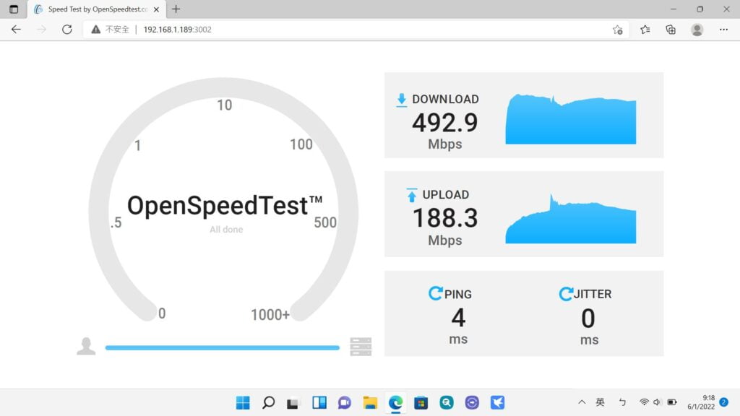The image size is (740, 416).
Task: Click the Microsoft Edge taskbar icon
Action: tap(395, 402)
